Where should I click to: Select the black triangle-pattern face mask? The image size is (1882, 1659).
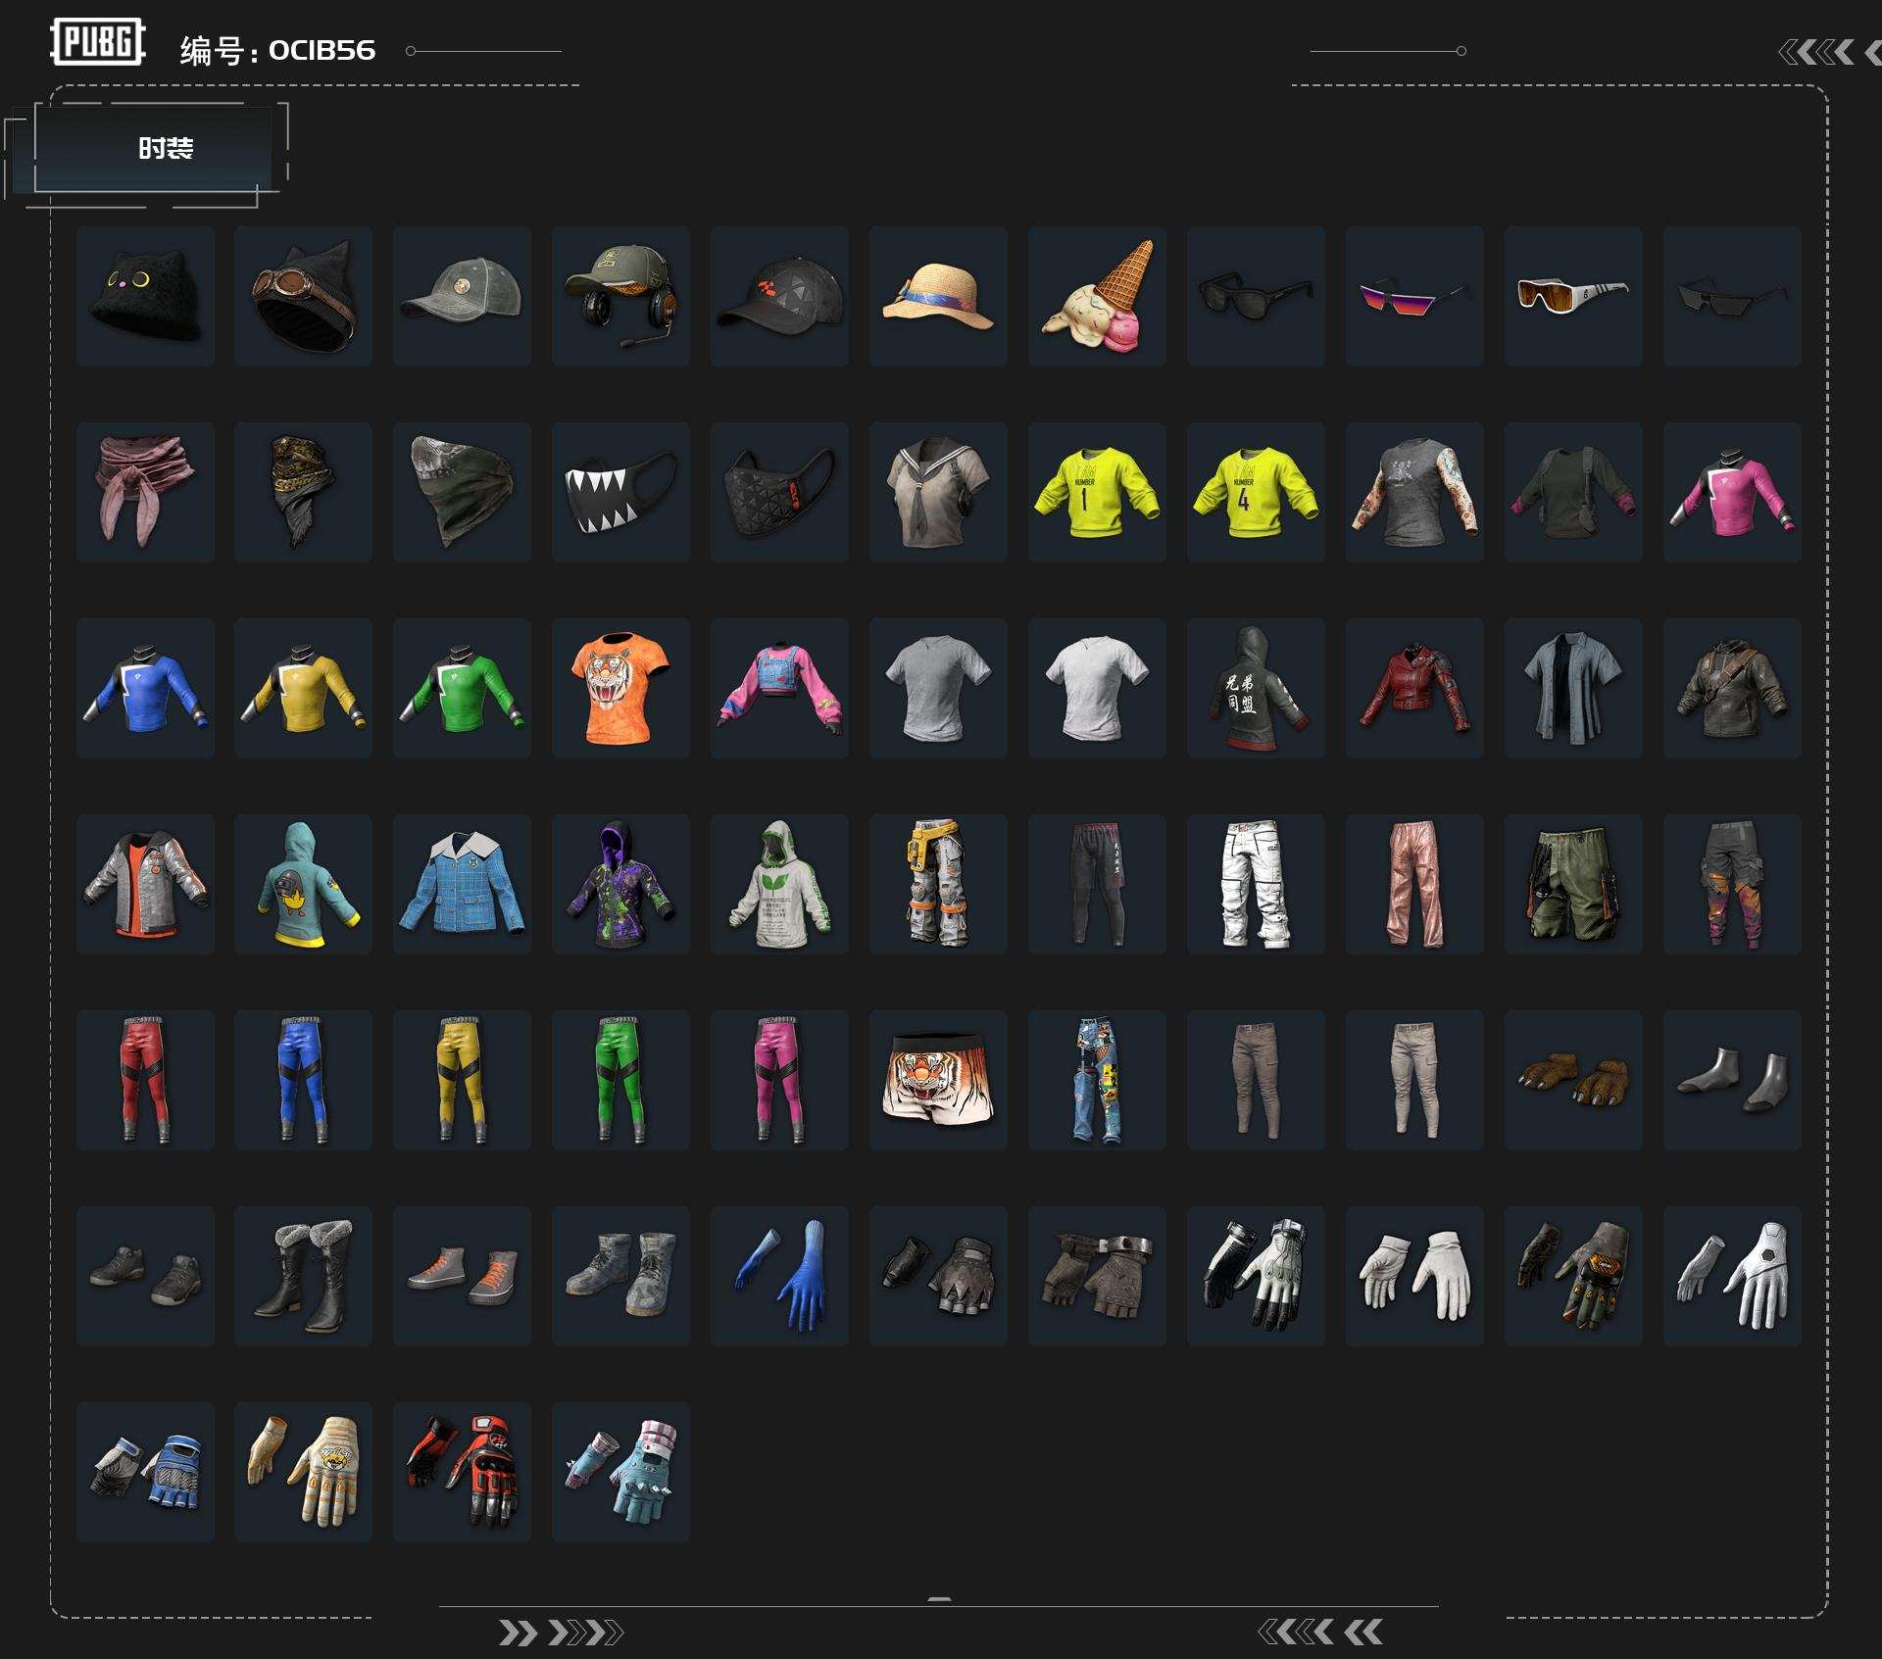[x=779, y=492]
